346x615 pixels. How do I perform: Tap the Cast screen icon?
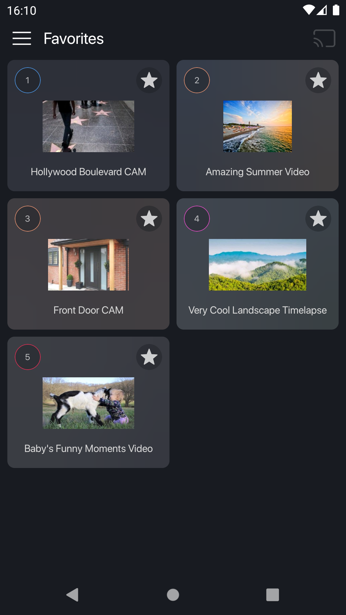(324, 38)
